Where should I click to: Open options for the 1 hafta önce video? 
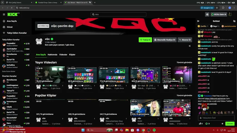click(190, 86)
